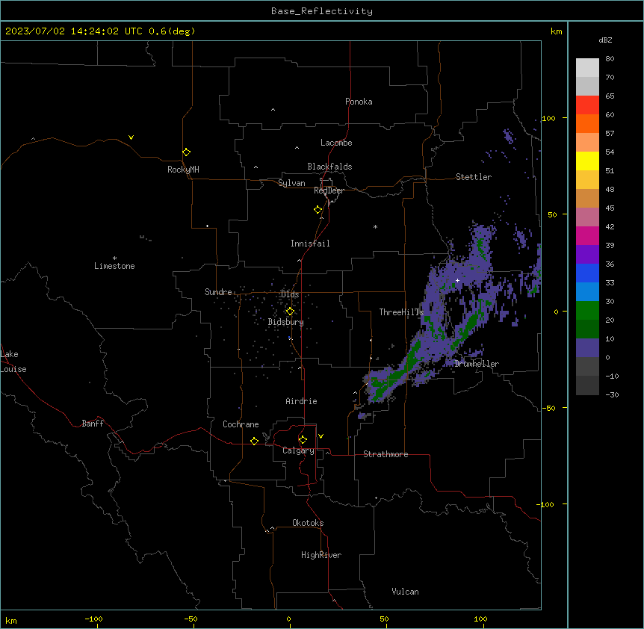Click the ThreeHills label

(x=401, y=312)
